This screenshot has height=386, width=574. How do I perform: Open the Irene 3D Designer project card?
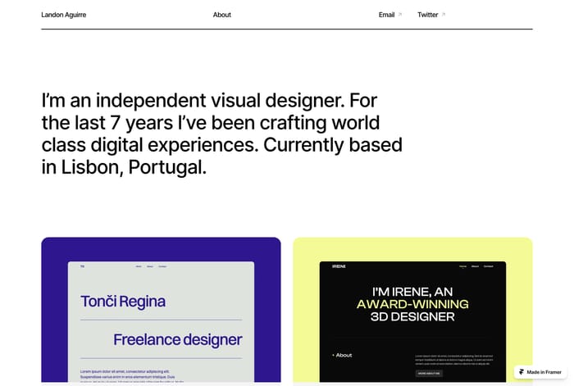click(x=412, y=310)
